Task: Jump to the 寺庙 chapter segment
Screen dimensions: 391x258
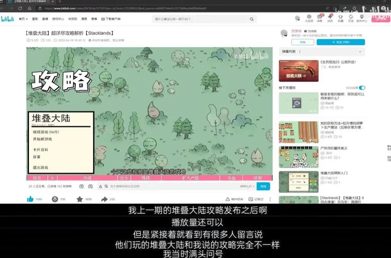Action: (231, 178)
